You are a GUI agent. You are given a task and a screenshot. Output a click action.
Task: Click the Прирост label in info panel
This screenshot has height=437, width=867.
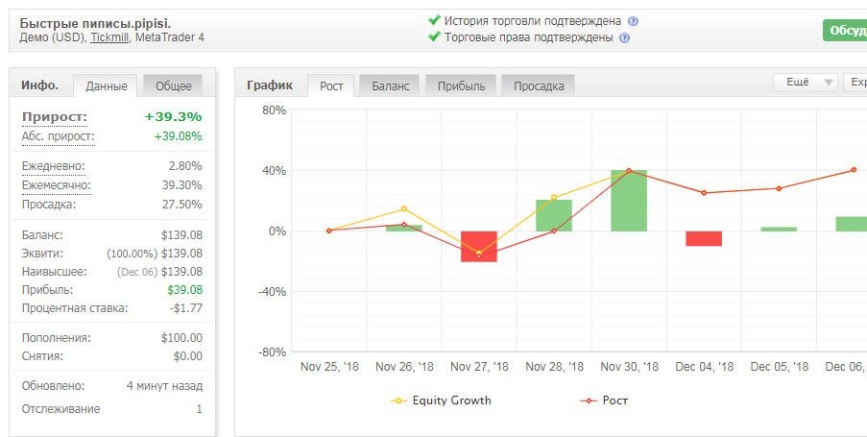[x=55, y=117]
